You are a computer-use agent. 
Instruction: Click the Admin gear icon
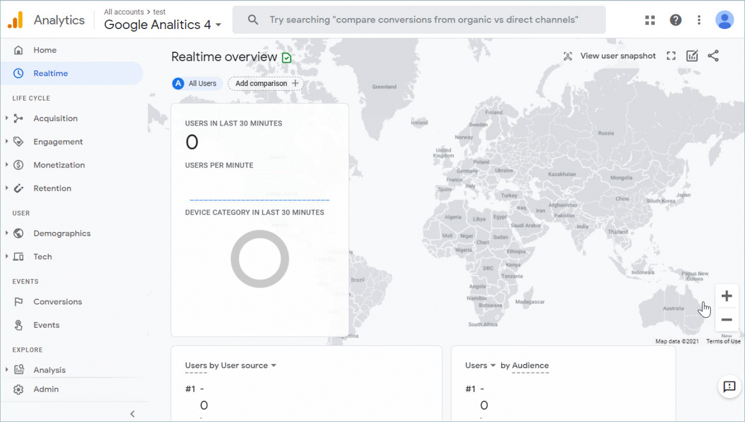coord(19,389)
